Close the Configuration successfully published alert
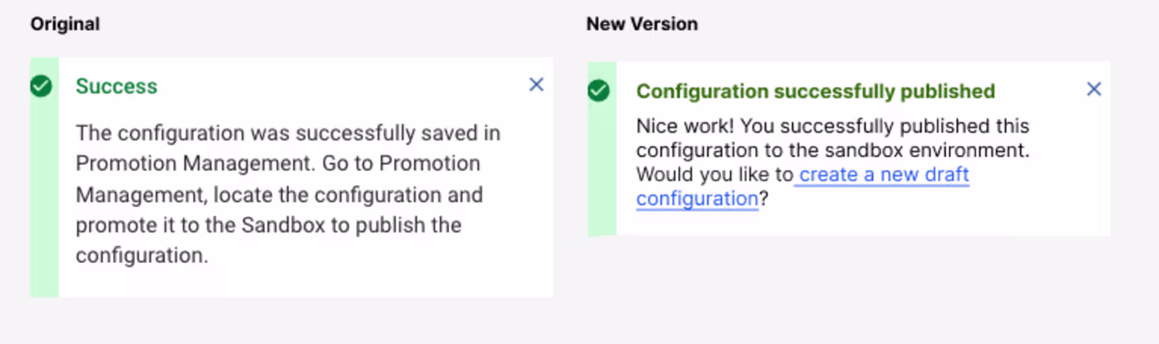This screenshot has height=344, width=1159. pyautogui.click(x=1093, y=89)
